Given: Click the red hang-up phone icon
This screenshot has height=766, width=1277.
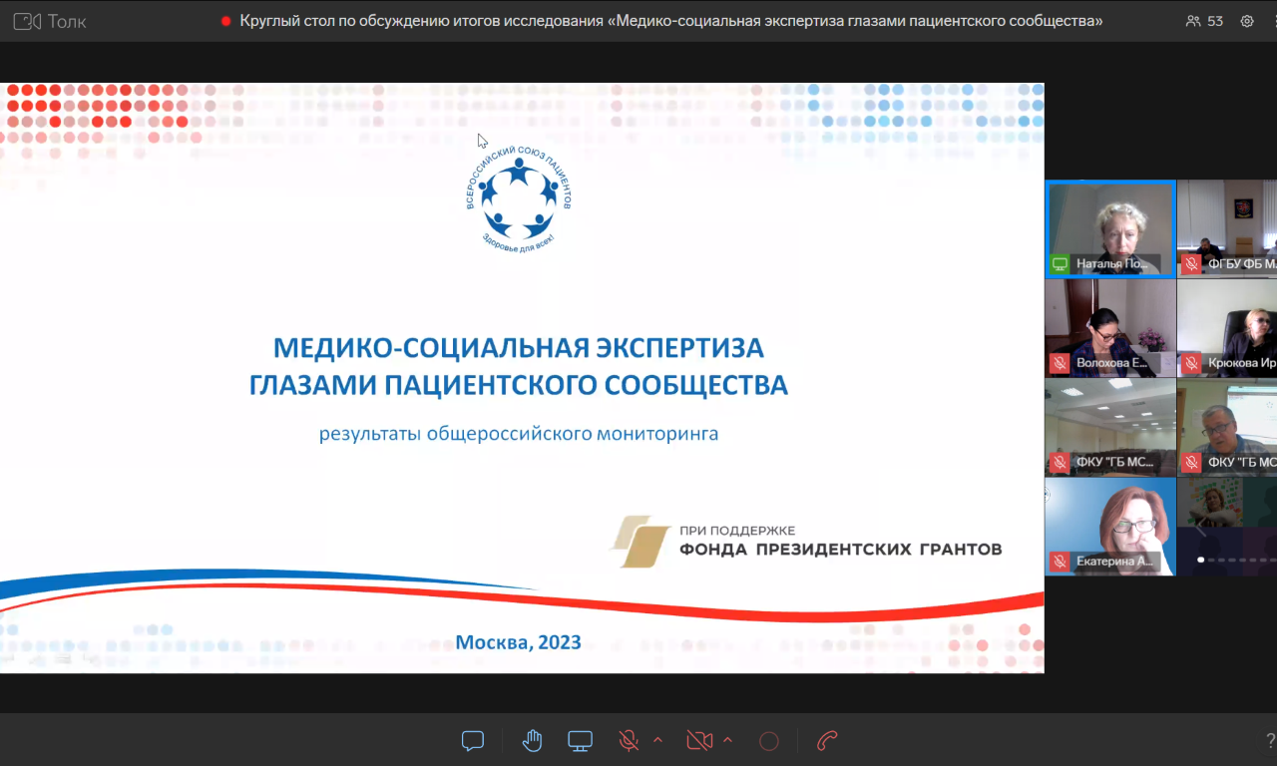Looking at the screenshot, I should click(827, 740).
